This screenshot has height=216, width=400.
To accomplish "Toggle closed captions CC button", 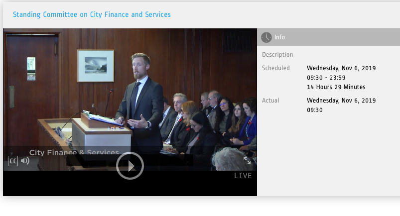I will click(13, 161).
